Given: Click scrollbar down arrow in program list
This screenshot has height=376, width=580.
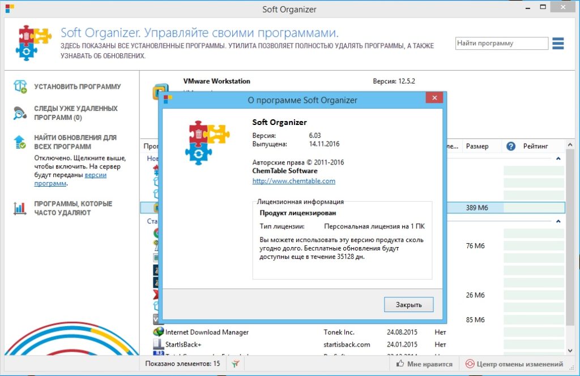Looking at the screenshot, I should click(x=570, y=351).
